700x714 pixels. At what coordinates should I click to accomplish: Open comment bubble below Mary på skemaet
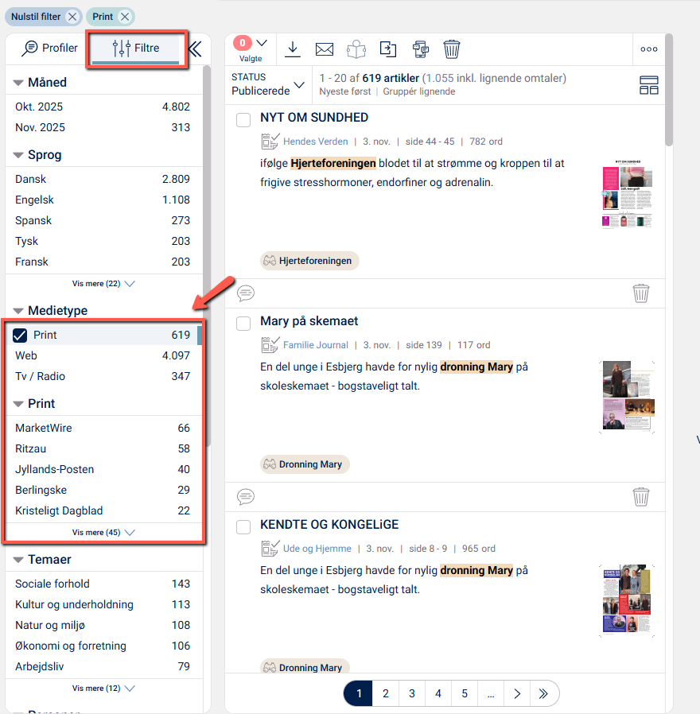(x=246, y=496)
